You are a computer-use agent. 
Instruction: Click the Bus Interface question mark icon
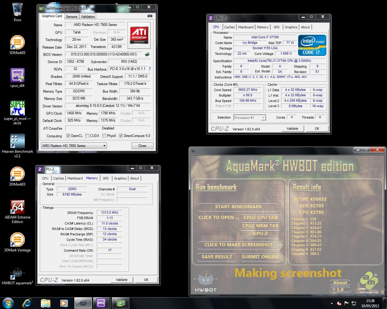click(x=149, y=69)
